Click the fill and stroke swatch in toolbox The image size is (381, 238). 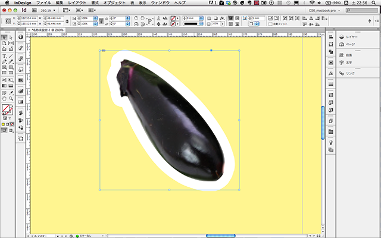(x=6, y=109)
